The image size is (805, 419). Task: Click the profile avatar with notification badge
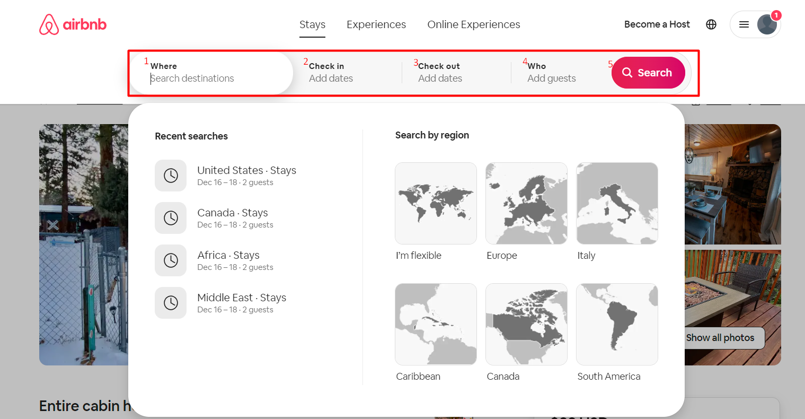click(x=767, y=24)
